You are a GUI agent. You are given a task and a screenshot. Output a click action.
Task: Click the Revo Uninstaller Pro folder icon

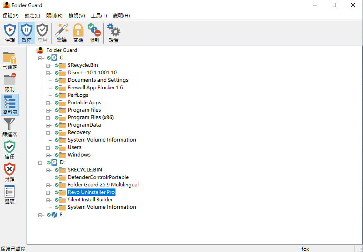pos(62,192)
